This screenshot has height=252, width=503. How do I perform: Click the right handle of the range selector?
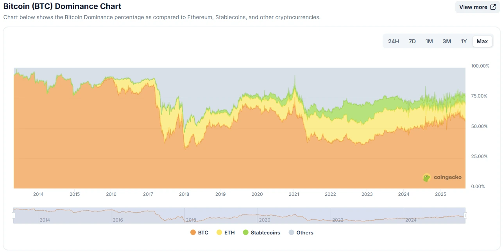tap(465, 215)
